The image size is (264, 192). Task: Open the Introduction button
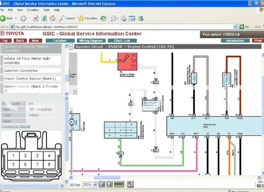235,40
